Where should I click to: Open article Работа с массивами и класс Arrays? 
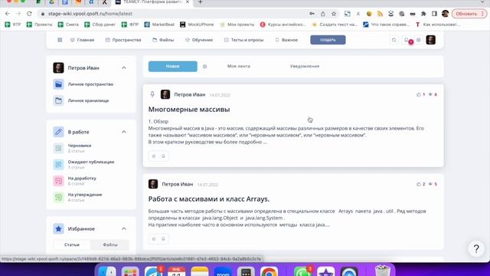(209, 199)
